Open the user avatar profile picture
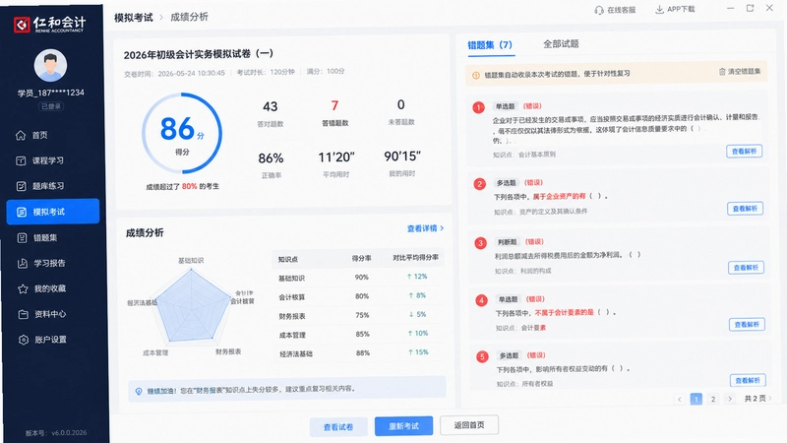Screen dimensions: 787x443 (x=50, y=65)
